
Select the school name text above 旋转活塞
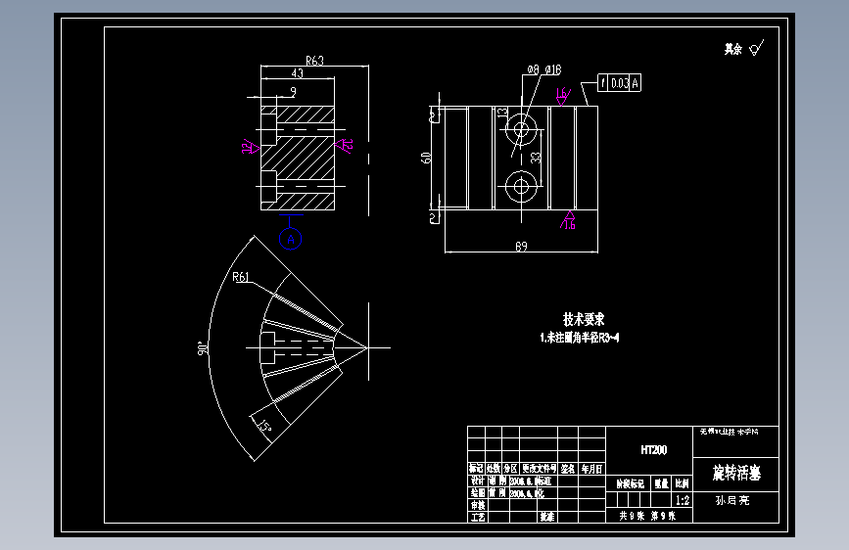729,432
